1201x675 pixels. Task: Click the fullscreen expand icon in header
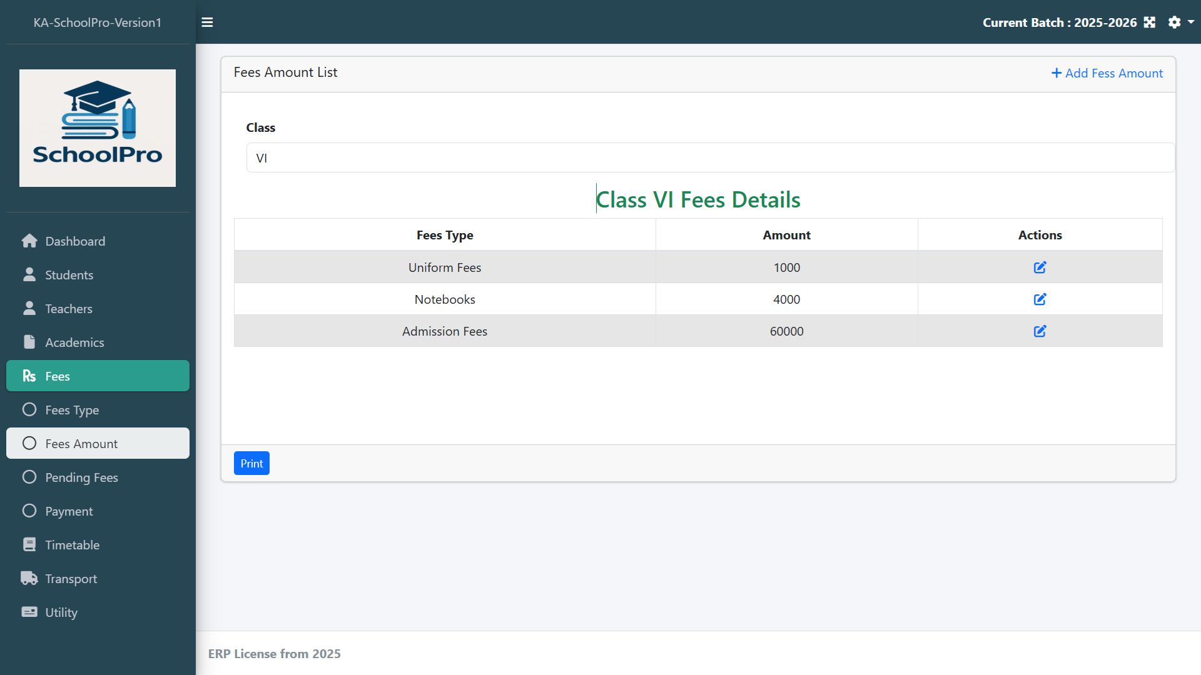(1149, 22)
